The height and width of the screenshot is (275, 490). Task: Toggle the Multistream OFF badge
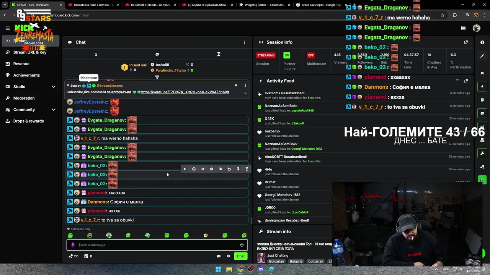[x=310, y=55]
